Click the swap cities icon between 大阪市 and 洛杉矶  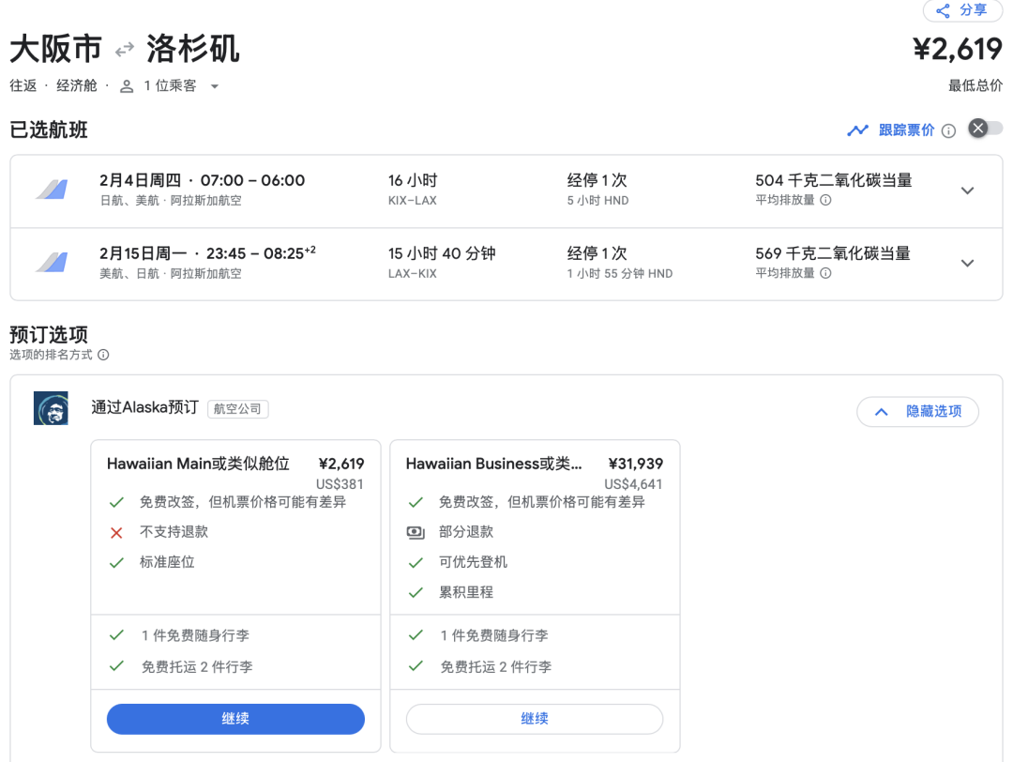click(x=125, y=50)
